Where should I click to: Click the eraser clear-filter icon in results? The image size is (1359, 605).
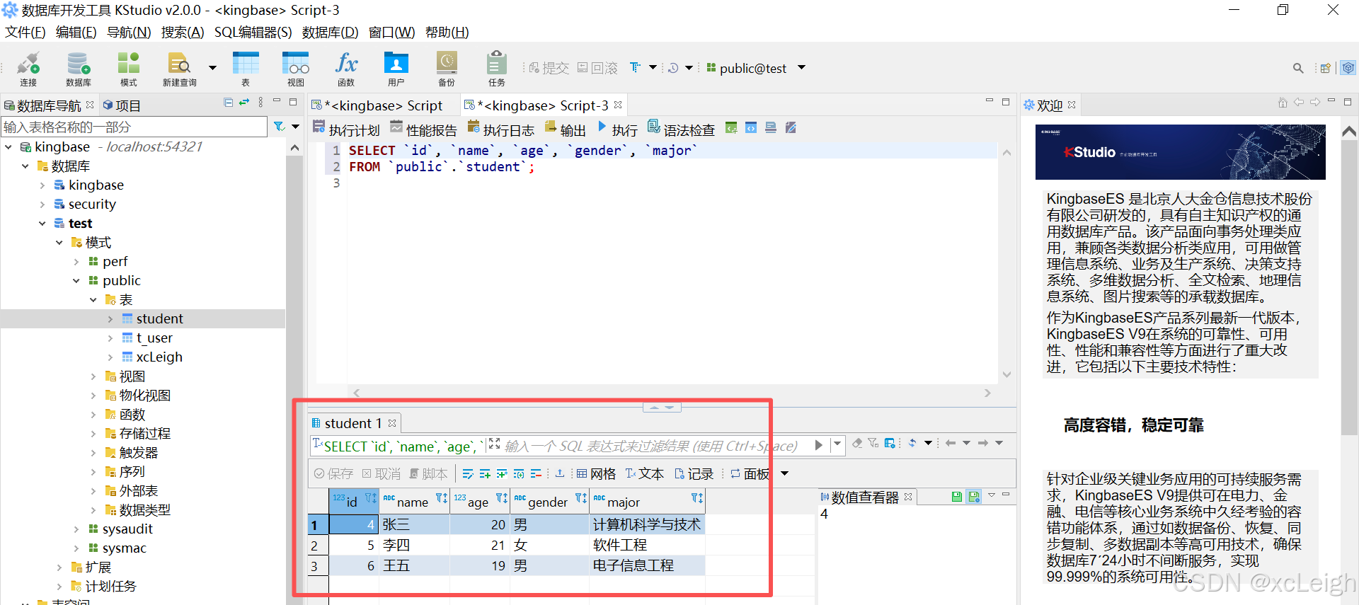pyautogui.click(x=857, y=443)
